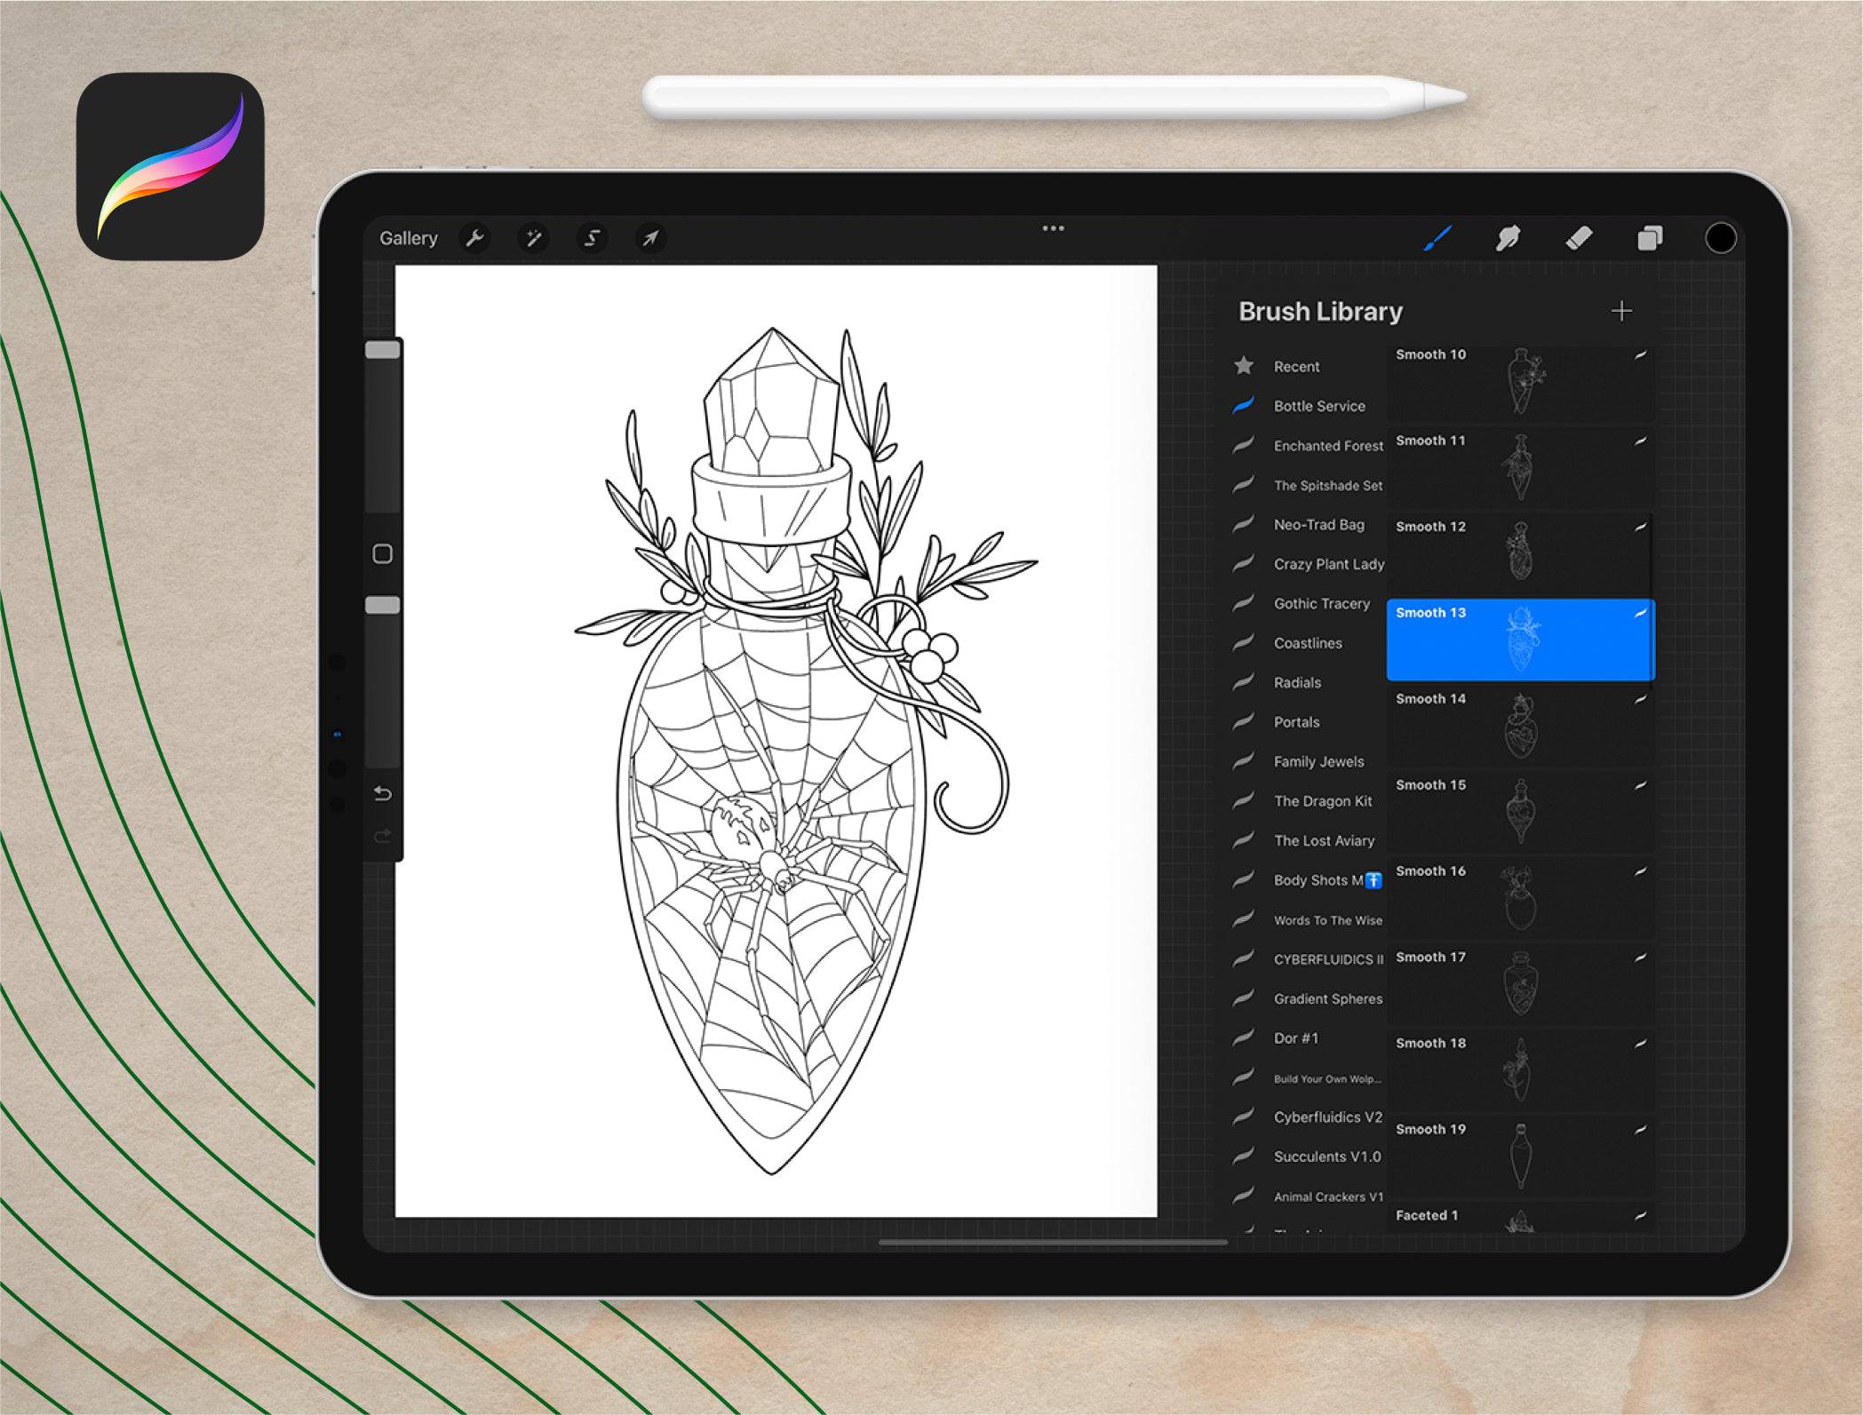Image resolution: width=1863 pixels, height=1415 pixels.
Task: Open the Enchanted Forest brush set
Action: tap(1329, 446)
